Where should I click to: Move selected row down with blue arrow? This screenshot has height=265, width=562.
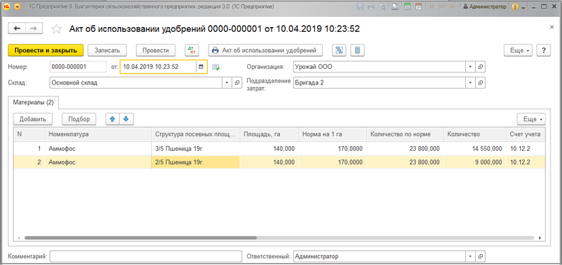(x=126, y=119)
